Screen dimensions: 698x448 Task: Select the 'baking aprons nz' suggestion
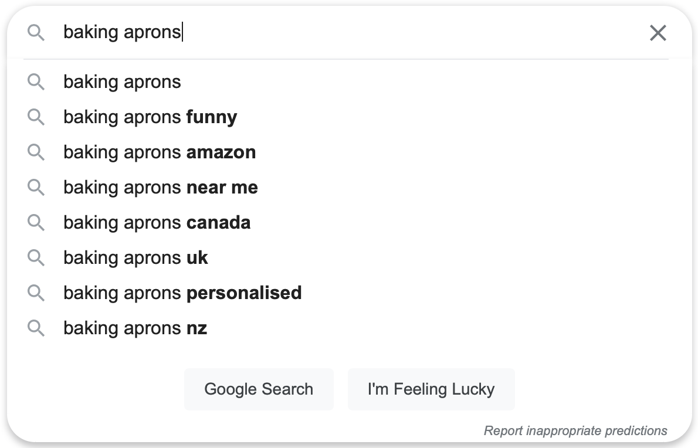135,328
